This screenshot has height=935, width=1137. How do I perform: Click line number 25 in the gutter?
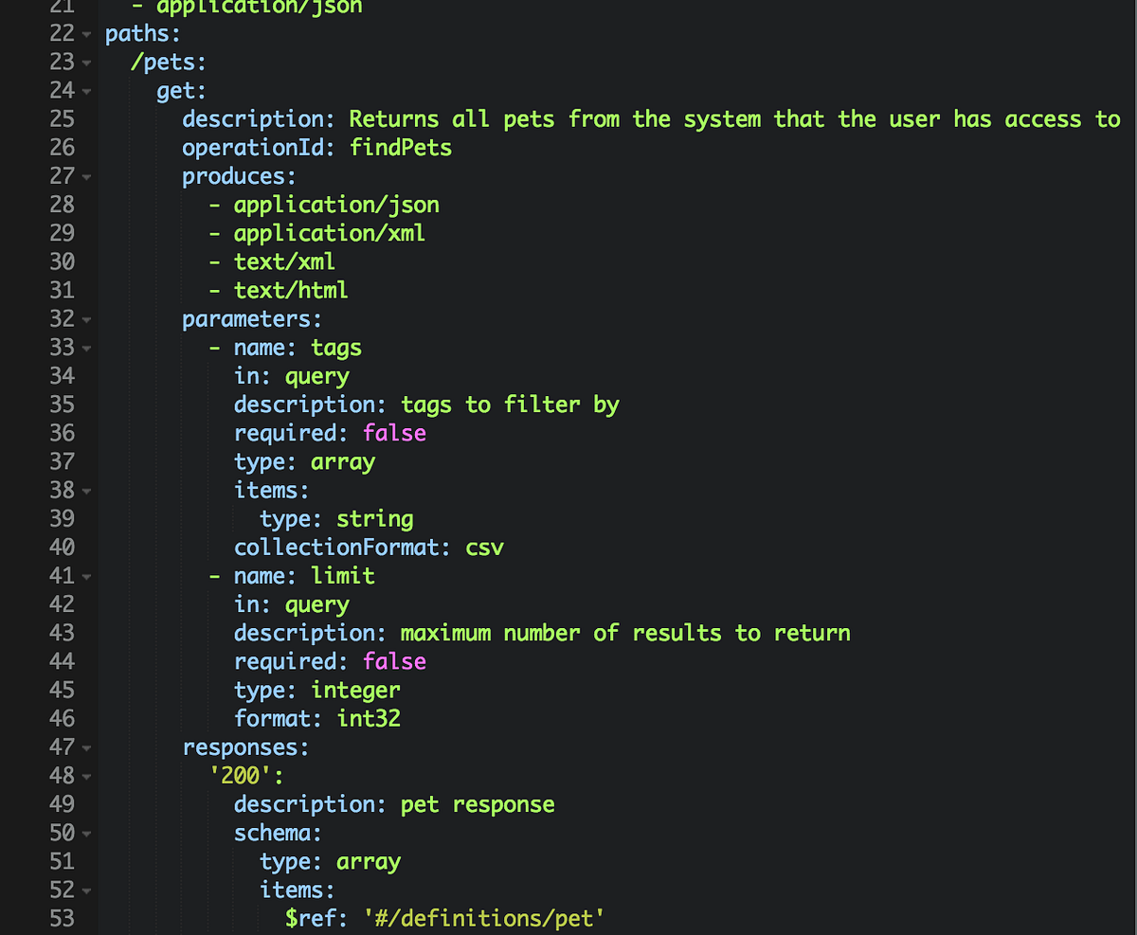coord(62,119)
